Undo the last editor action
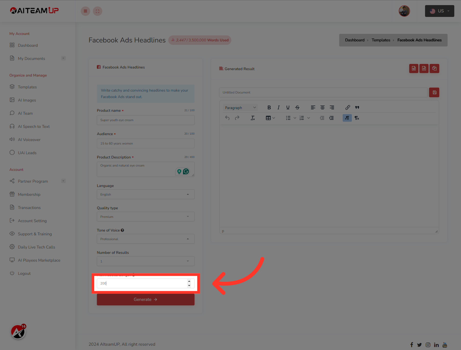This screenshot has height=350, width=461. pos(227,118)
